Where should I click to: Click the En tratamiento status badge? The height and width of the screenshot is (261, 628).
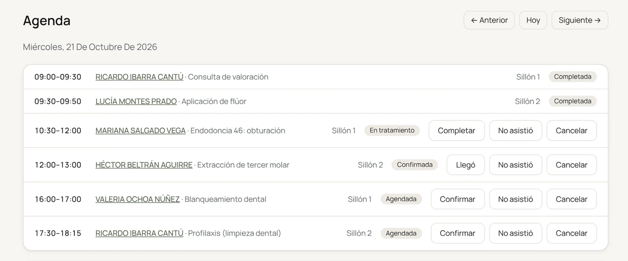point(392,130)
